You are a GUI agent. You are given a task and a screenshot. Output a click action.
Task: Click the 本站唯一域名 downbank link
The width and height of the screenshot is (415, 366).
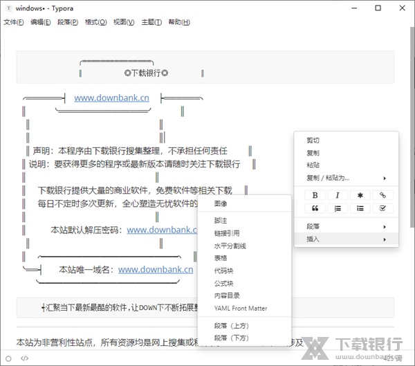pos(156,269)
